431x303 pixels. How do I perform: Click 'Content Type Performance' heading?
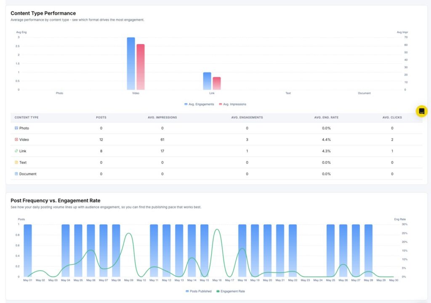coord(43,13)
